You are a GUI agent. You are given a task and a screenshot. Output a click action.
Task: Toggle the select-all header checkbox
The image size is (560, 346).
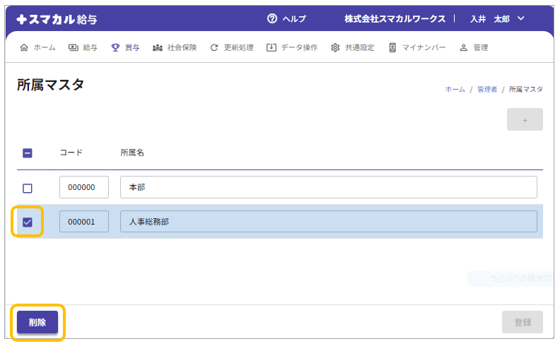click(x=28, y=153)
